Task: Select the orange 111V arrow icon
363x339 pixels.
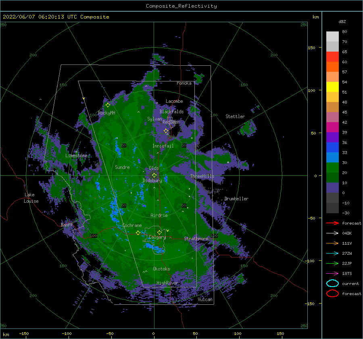Action: (332, 243)
